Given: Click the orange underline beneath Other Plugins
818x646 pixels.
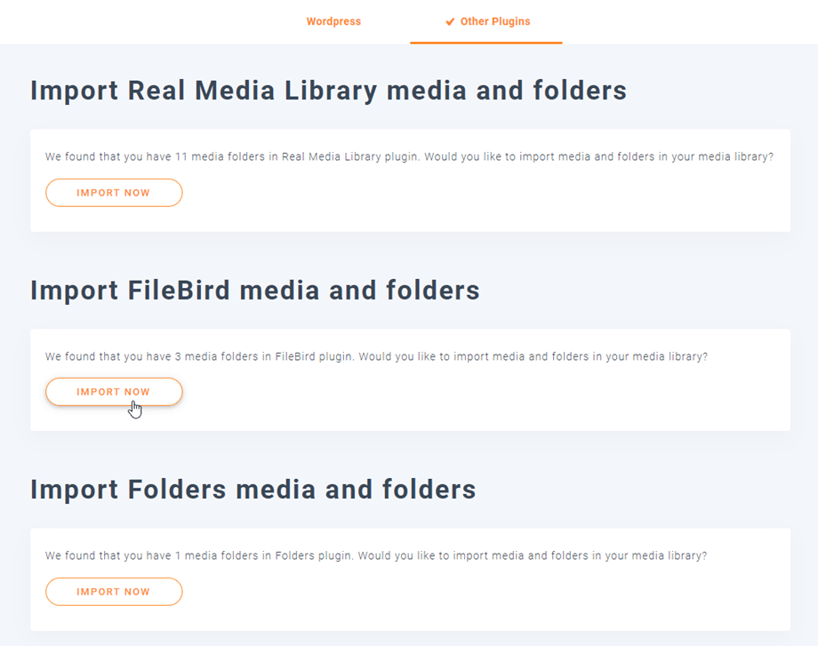Looking at the screenshot, I should click(x=485, y=43).
